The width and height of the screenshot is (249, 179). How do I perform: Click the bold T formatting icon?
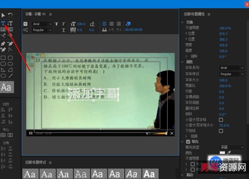pos(57,24)
